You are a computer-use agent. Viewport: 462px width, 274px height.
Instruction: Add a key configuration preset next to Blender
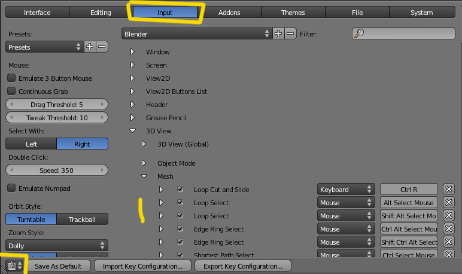coord(278,34)
